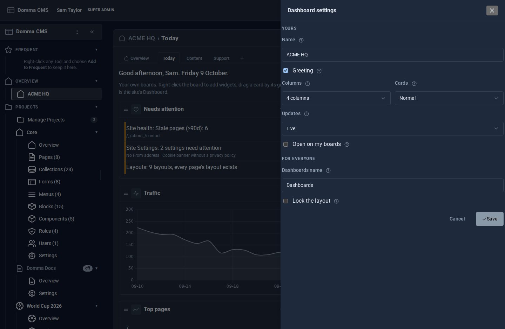Image resolution: width=505 pixels, height=329 pixels.
Task: Click the help icon beside Greeting
Action: click(319, 71)
